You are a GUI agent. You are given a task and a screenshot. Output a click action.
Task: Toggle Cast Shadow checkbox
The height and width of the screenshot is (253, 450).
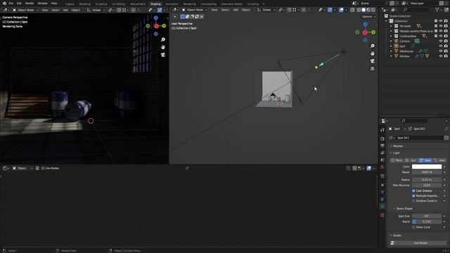(413, 190)
